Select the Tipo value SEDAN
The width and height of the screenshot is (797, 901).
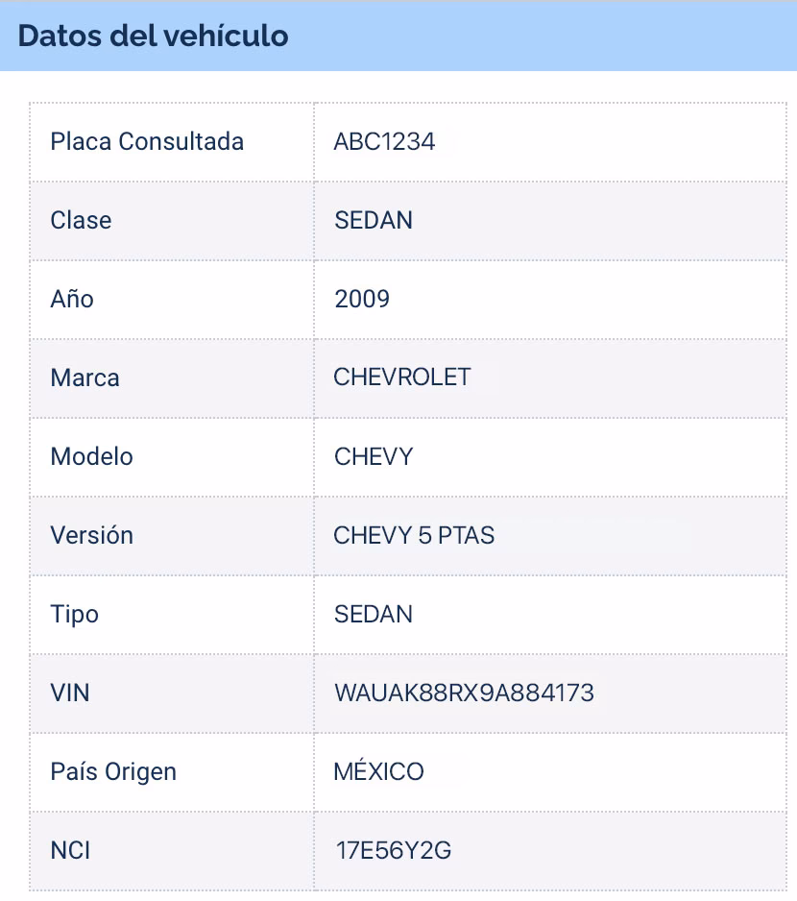[373, 615]
